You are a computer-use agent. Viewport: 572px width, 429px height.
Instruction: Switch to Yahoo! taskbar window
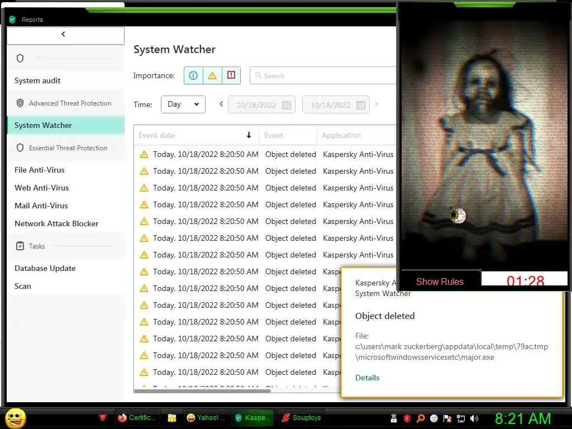[x=206, y=418]
